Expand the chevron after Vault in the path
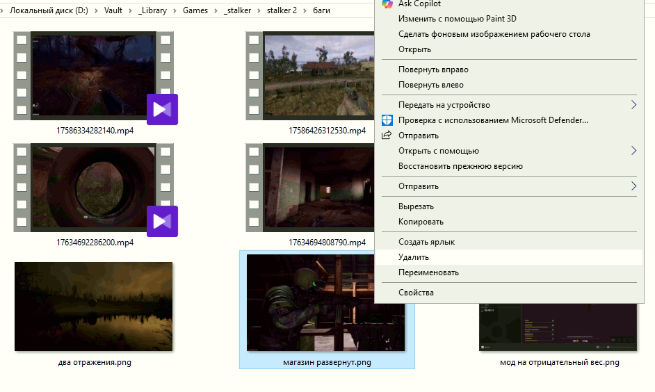 [x=130, y=10]
